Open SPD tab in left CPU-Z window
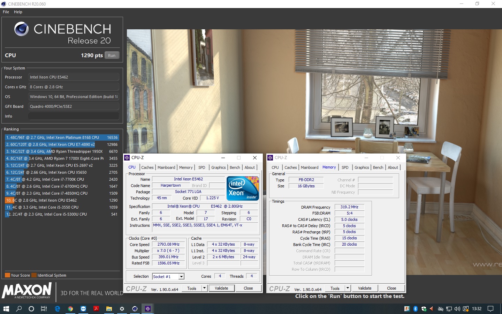This screenshot has height=314, width=502. 202,167
